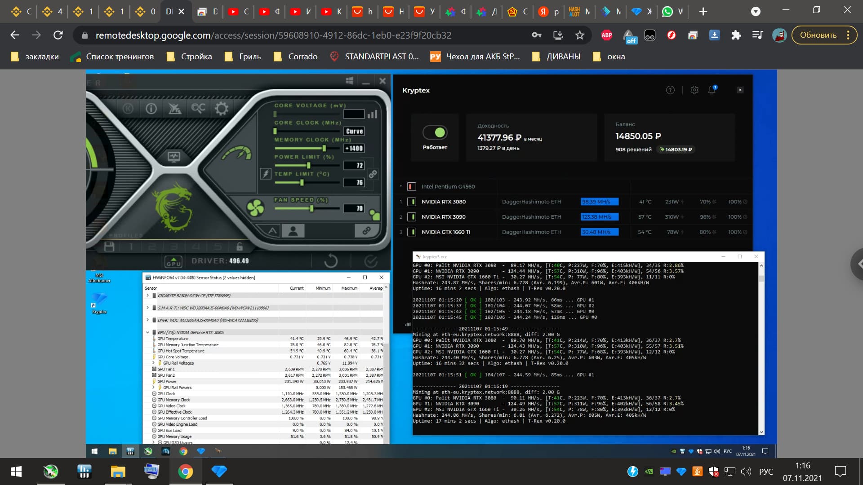The image size is (863, 485).
Task: Click the fan speed value field showing 70
Action: coord(354,208)
